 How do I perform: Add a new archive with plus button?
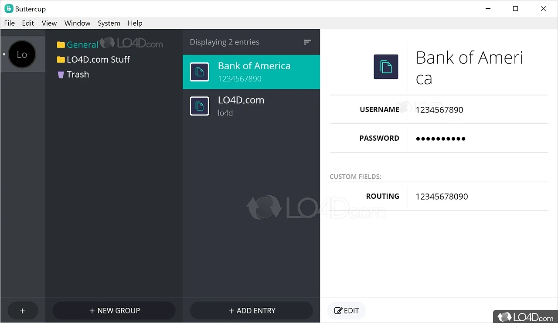23,311
